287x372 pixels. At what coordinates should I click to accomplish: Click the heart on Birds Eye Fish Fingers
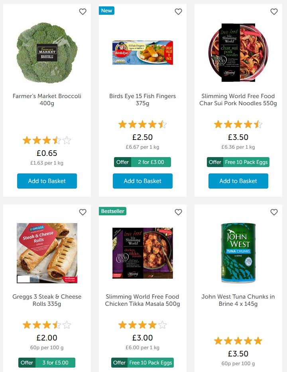[x=178, y=12]
